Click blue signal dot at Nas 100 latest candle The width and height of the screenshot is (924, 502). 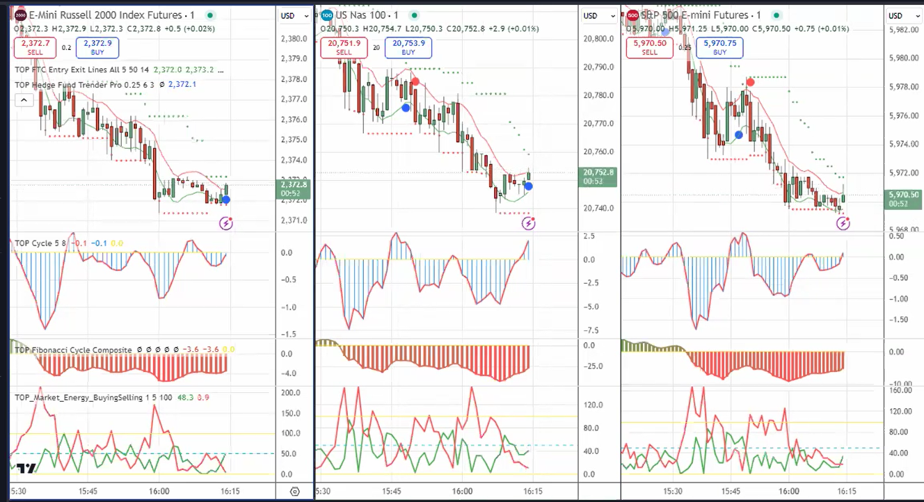tap(529, 186)
